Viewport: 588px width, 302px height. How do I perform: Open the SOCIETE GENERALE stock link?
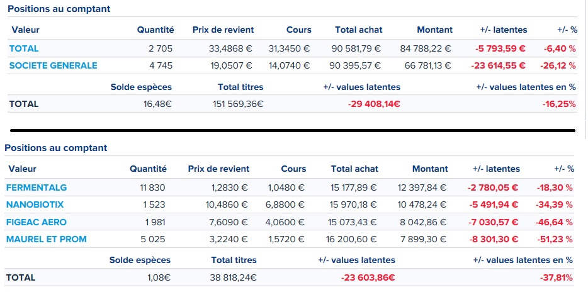[x=54, y=65]
